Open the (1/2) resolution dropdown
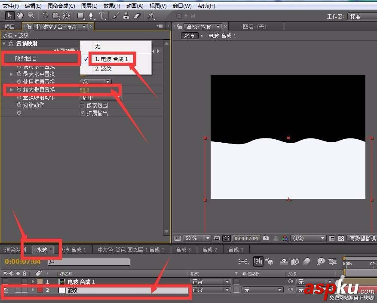 [308, 238]
